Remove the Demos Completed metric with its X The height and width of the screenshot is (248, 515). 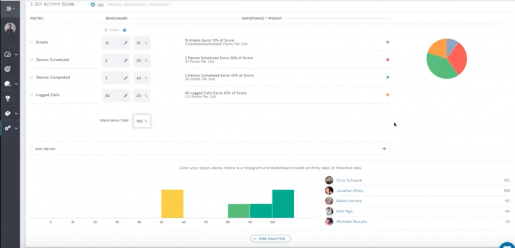point(32,77)
